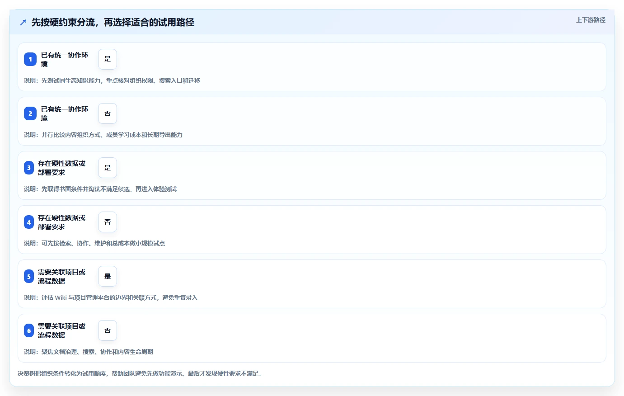Click the 是 button in step 3
Screen dimensions: 624x396
pos(108,168)
